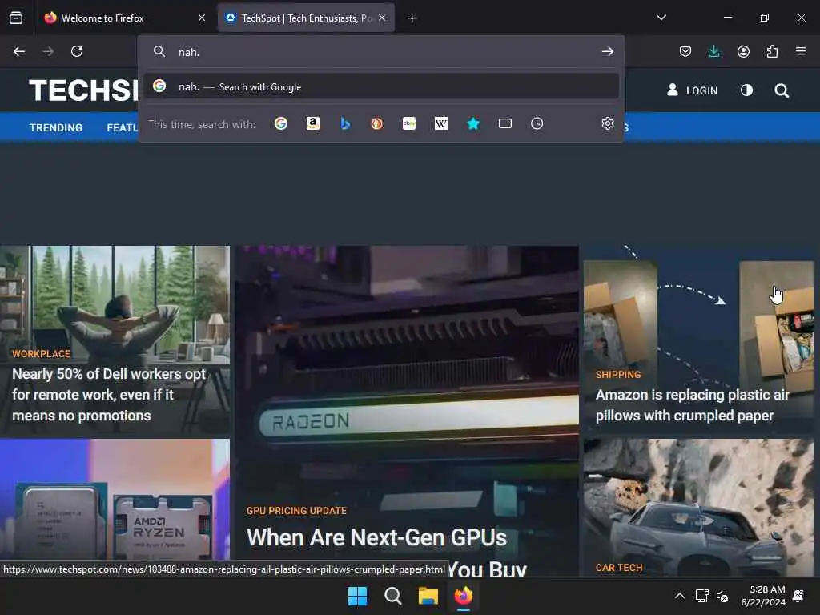Image resolution: width=820 pixels, height=615 pixels.
Task: Toggle TechSpot dark/light theme
Action: tap(746, 90)
